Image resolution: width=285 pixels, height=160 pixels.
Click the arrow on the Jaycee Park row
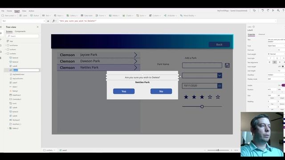coord(135,55)
